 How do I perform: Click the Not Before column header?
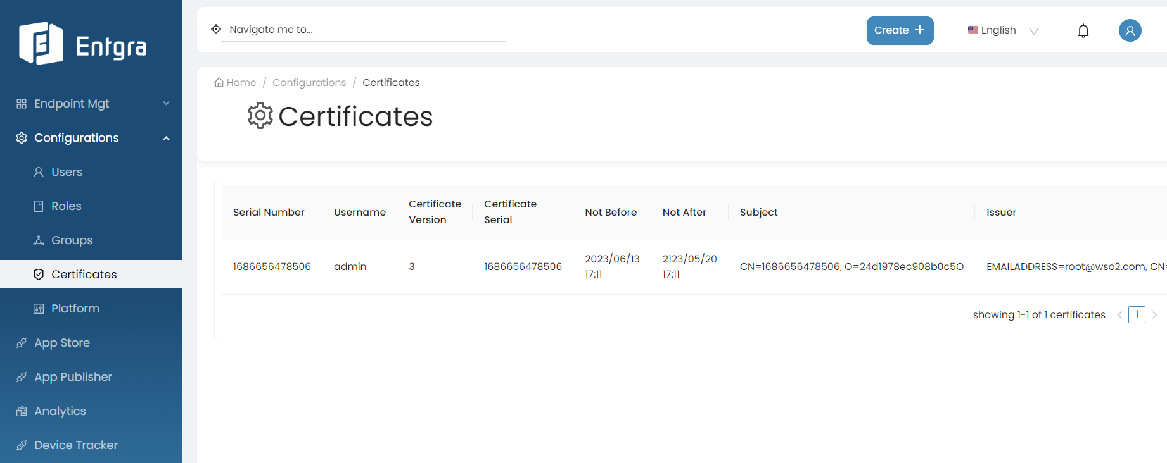[611, 213]
